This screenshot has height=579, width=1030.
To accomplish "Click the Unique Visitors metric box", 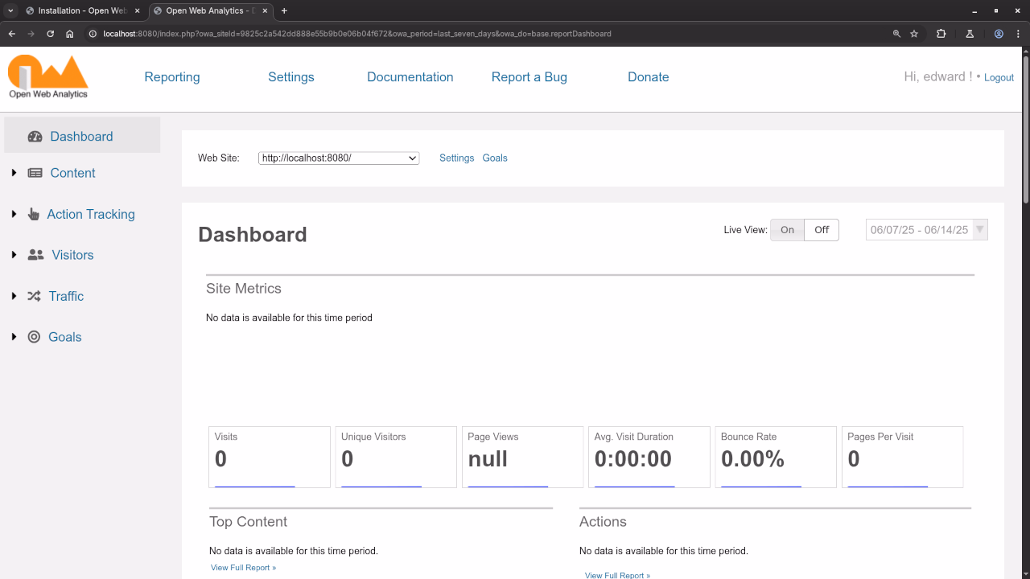I will coord(396,457).
